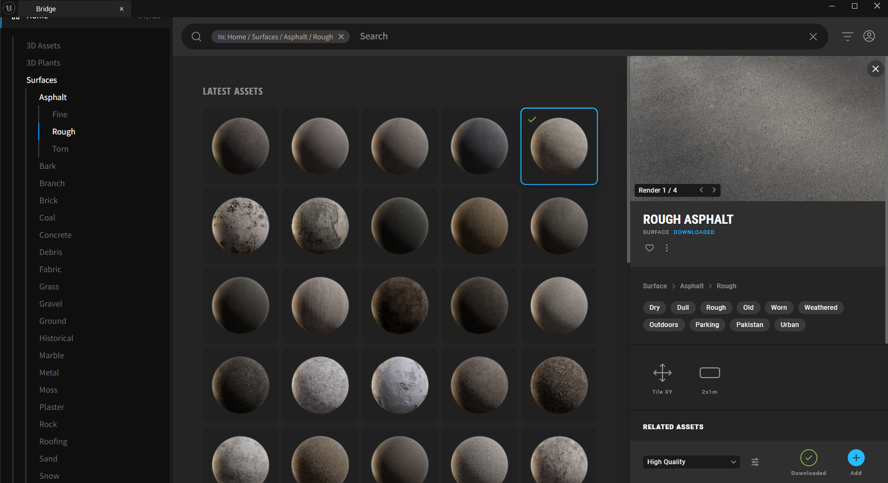The width and height of the screenshot is (888, 483).
Task: Click the large asphalt render preview image
Action: pyautogui.click(x=758, y=129)
